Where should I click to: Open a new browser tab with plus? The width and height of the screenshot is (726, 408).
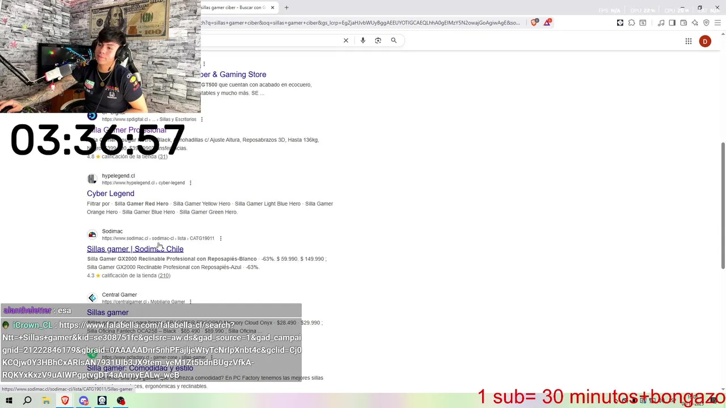[286, 7]
